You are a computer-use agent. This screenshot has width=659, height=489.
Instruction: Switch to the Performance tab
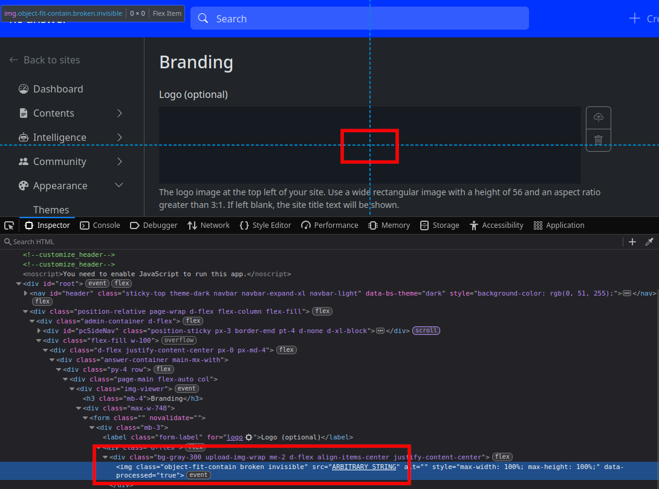point(330,225)
